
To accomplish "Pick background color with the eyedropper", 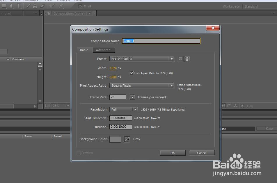I will pyautogui.click(x=127, y=139).
